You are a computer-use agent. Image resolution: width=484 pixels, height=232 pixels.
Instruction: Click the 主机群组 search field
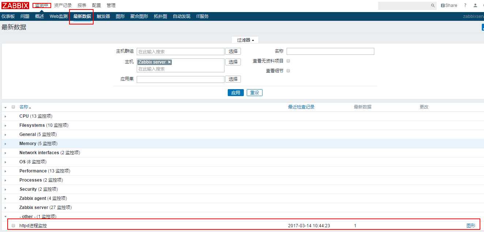coord(181,52)
